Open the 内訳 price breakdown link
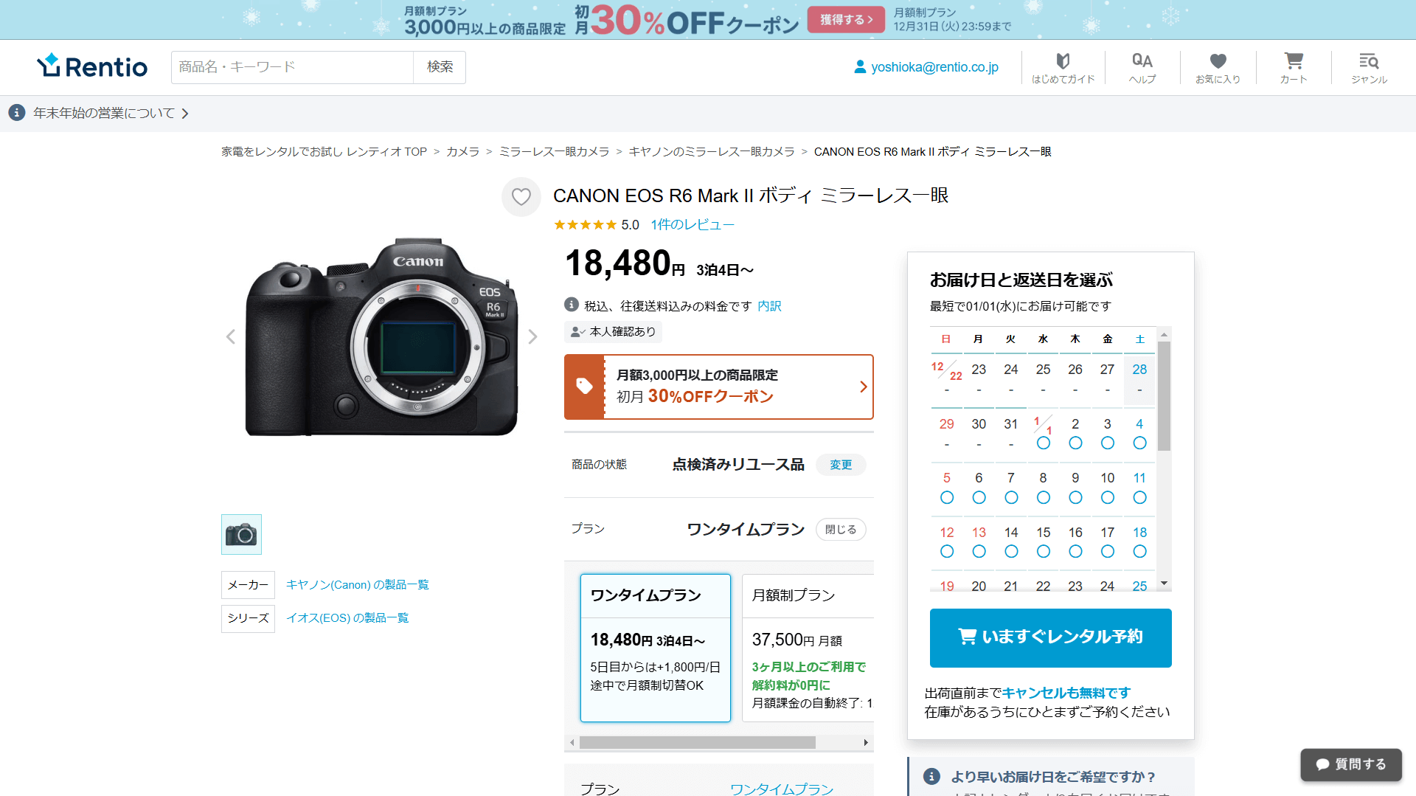 (x=769, y=305)
